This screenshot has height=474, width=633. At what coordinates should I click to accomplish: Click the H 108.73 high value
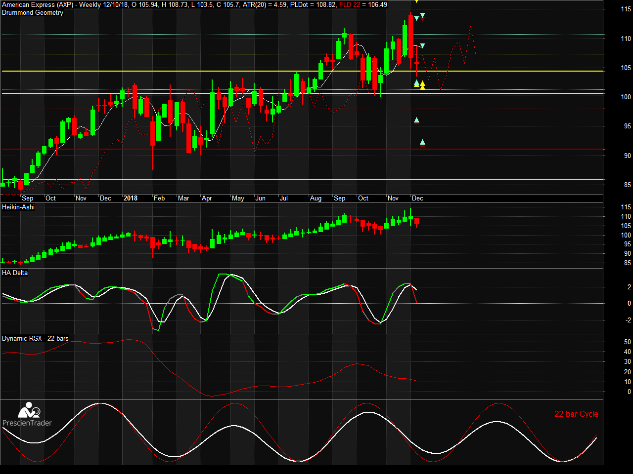pyautogui.click(x=175, y=4)
